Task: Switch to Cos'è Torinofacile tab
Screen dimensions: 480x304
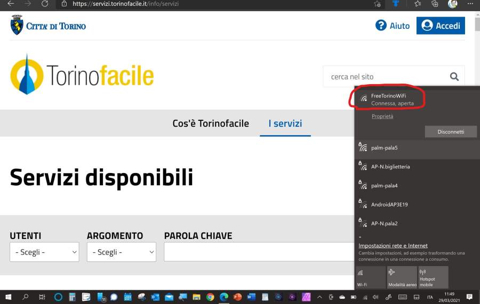Action: [211, 124]
